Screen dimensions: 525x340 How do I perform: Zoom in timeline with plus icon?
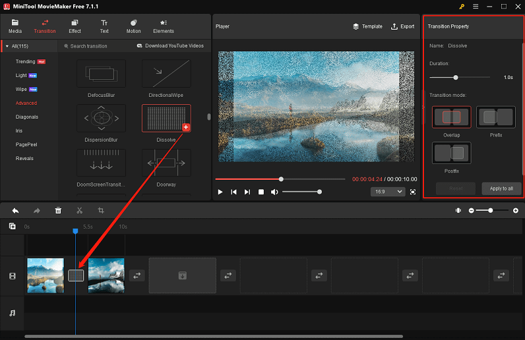point(516,210)
